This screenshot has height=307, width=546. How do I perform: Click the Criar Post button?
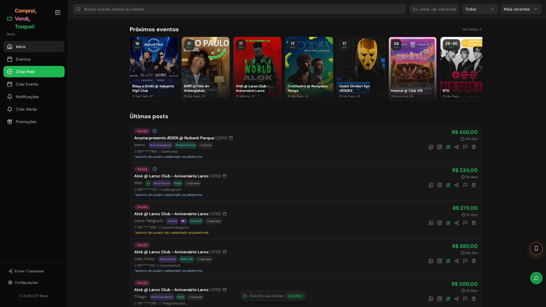(34, 72)
